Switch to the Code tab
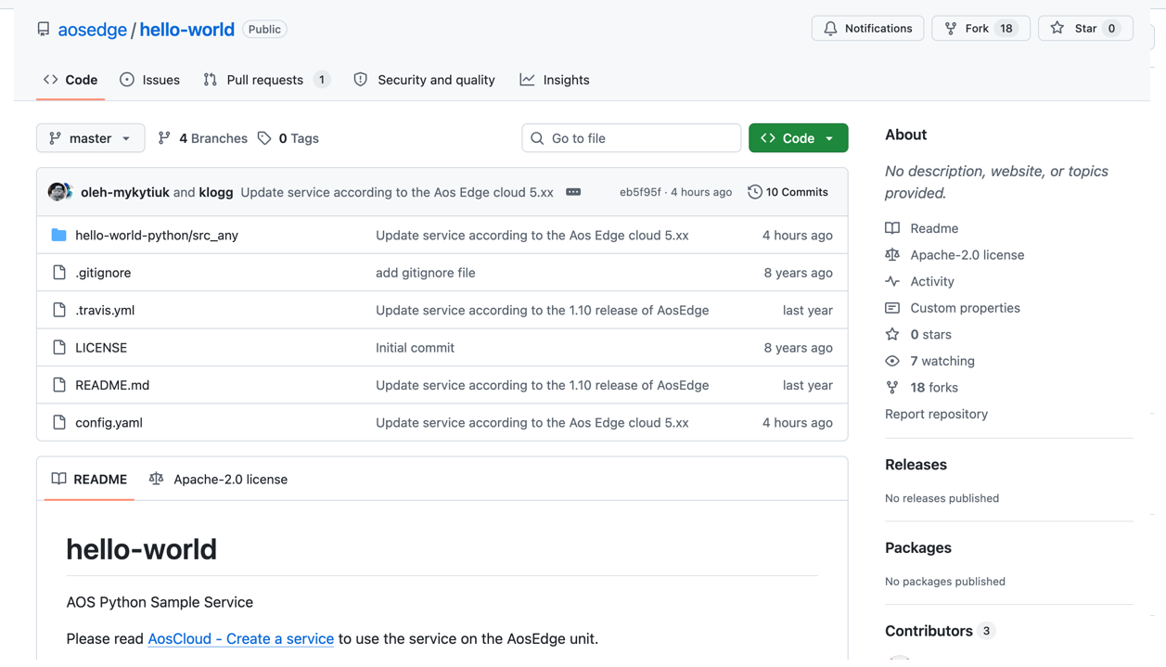Screen dimensions: 1166x667 (70, 80)
